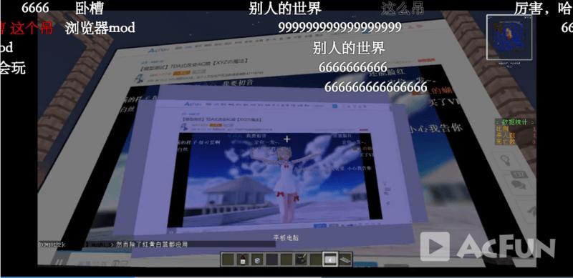This screenshot has width=573, height=278.
Task: Click the red button on the inner web page
Action: tap(363, 131)
